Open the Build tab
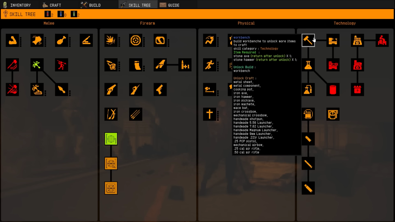 pos(91,5)
